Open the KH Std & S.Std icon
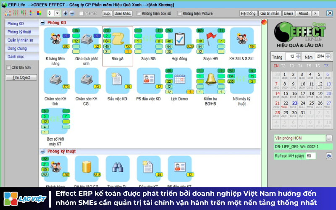The image size is (336, 210). (241, 40)
